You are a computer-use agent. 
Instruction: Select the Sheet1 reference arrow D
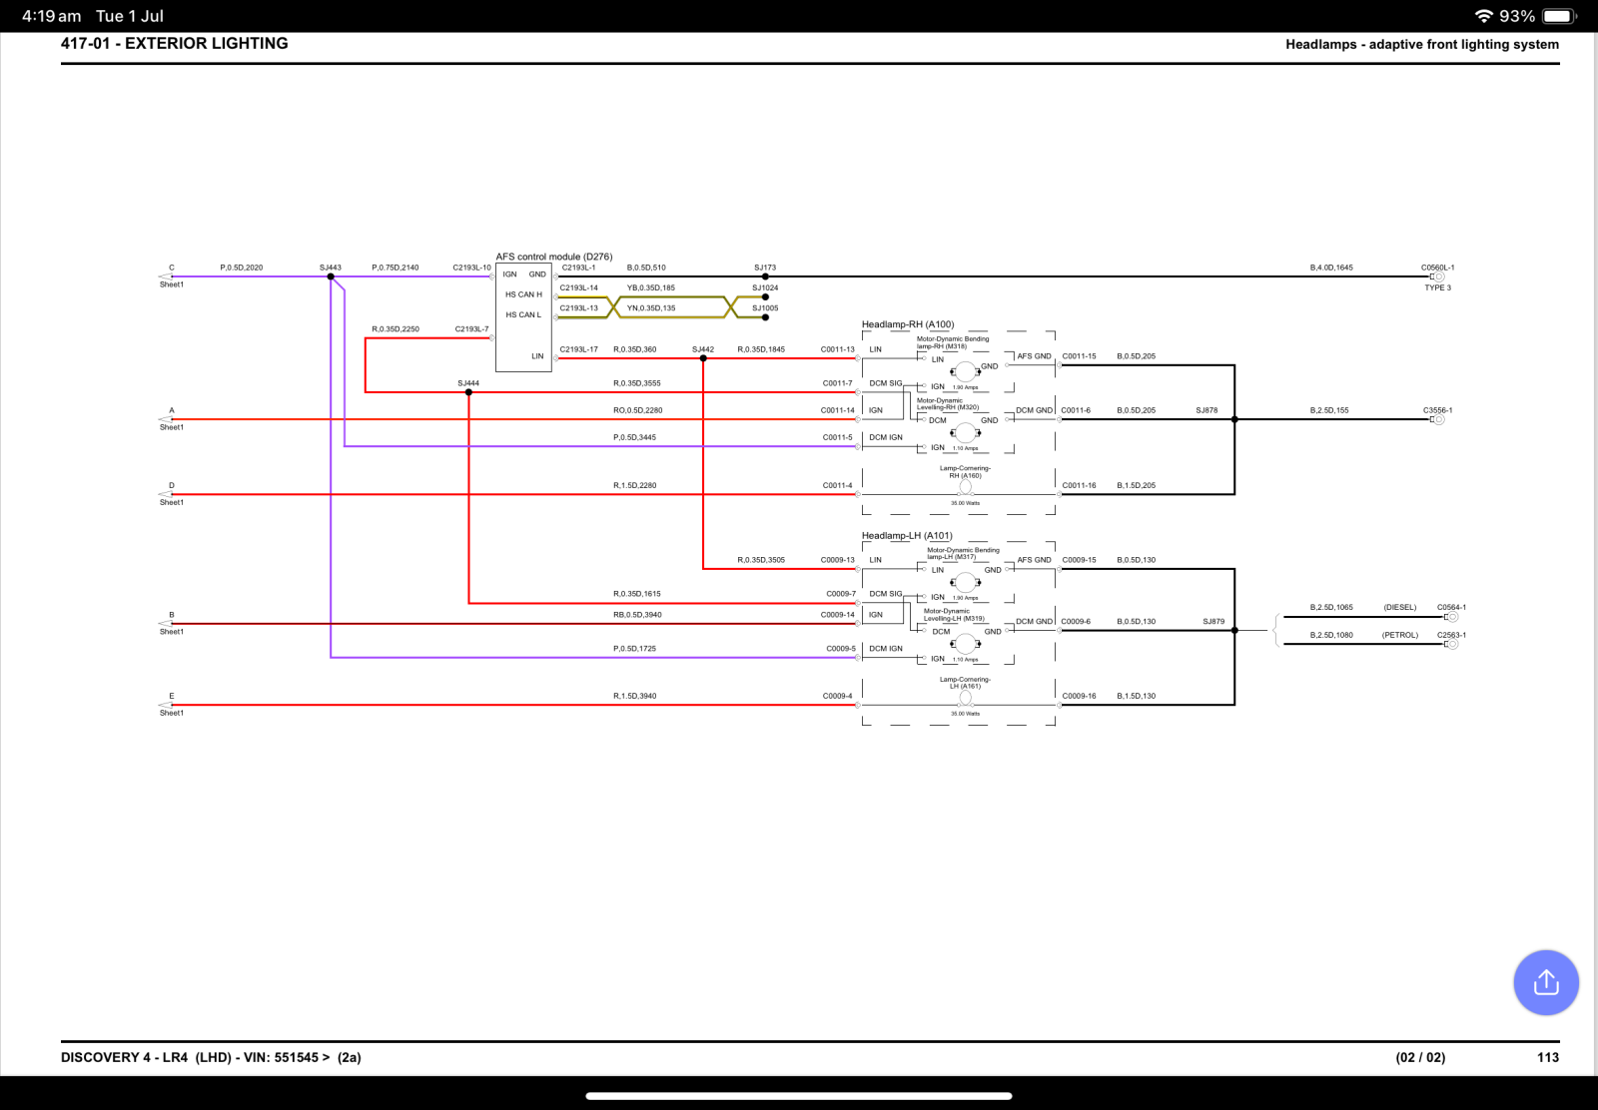(x=166, y=494)
